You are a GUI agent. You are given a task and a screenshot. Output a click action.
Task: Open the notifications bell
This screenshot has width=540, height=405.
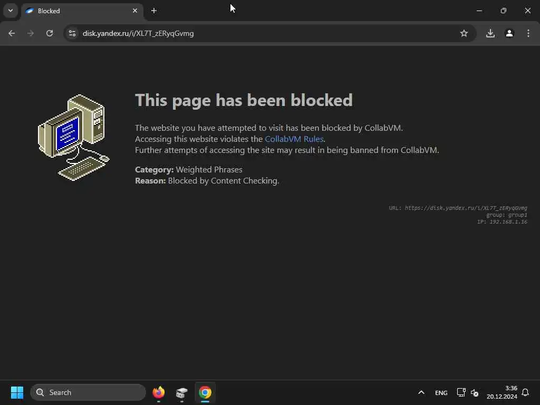click(x=525, y=392)
